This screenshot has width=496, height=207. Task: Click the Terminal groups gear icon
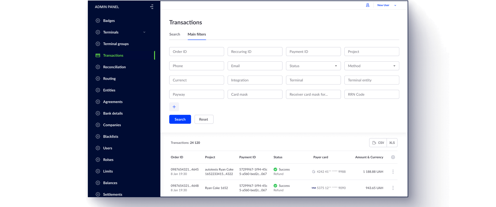click(x=98, y=44)
